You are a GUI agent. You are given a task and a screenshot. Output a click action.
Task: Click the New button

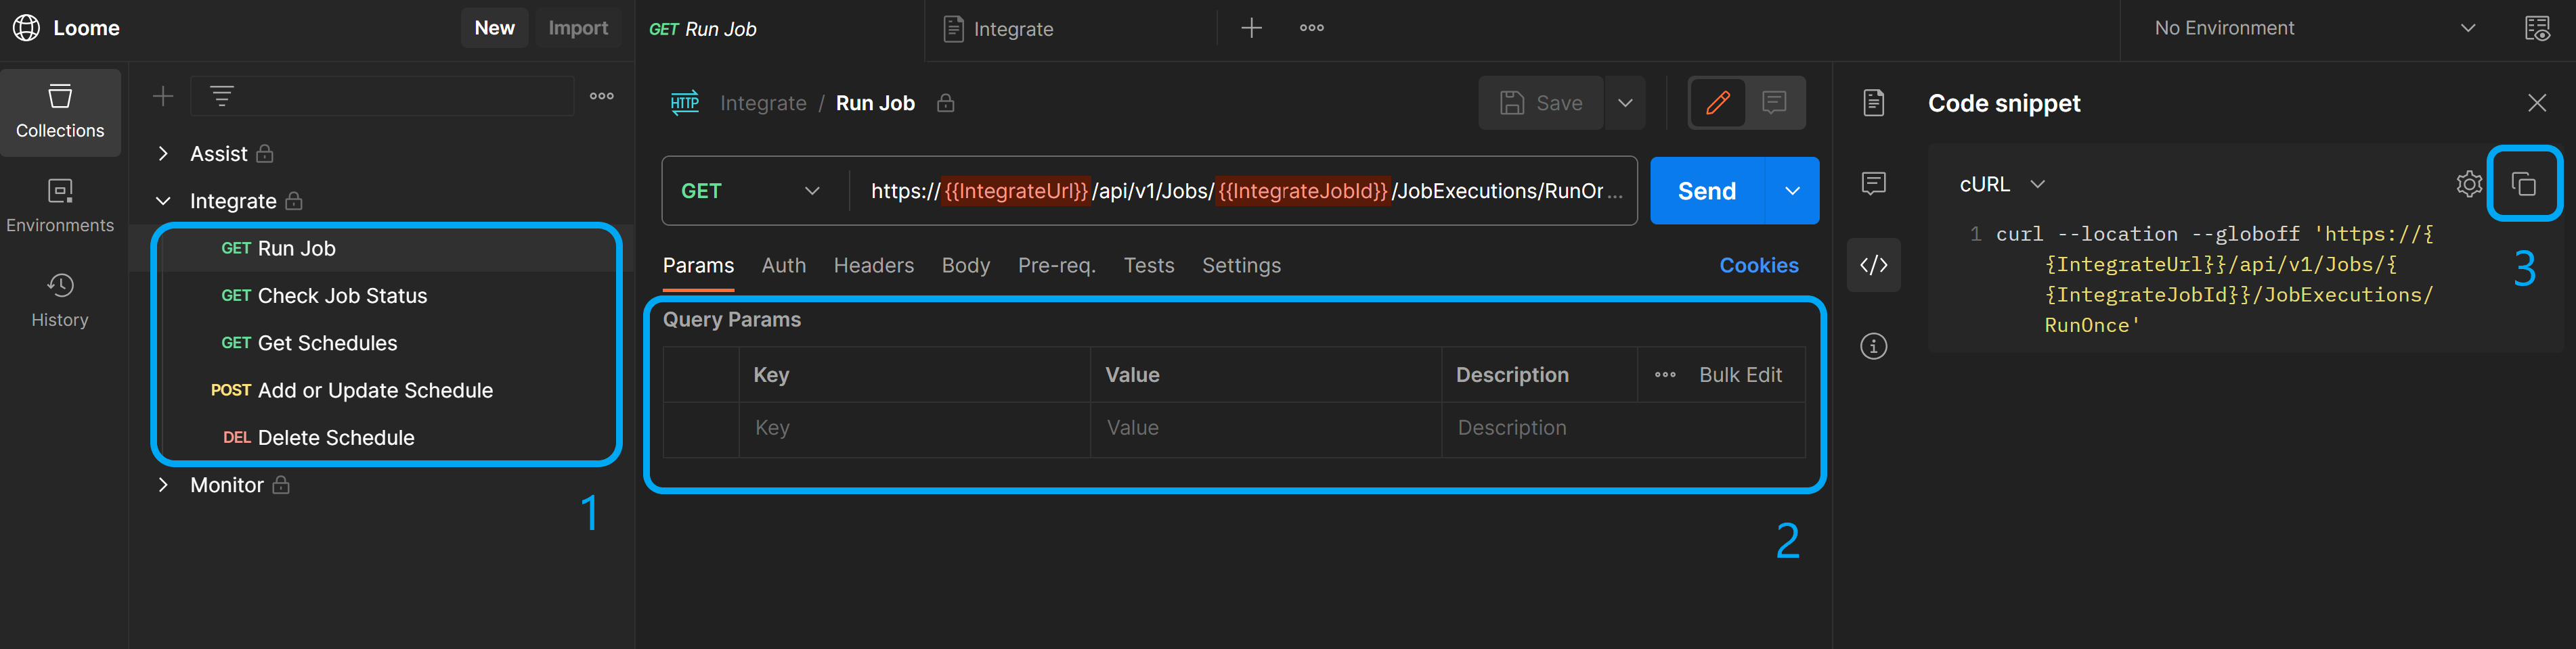click(494, 28)
